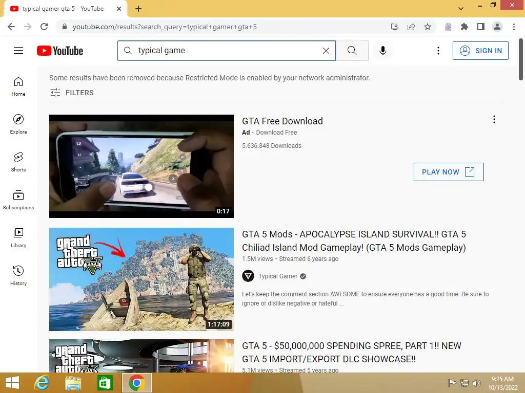Image resolution: width=525 pixels, height=393 pixels.
Task: Click the magnifier search button
Action: click(x=352, y=51)
